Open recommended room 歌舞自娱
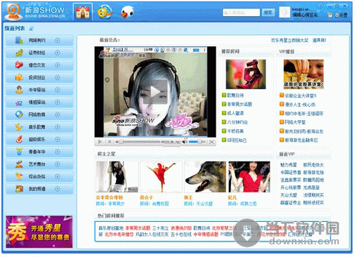The width and height of the screenshot is (356, 257). [x=235, y=95]
